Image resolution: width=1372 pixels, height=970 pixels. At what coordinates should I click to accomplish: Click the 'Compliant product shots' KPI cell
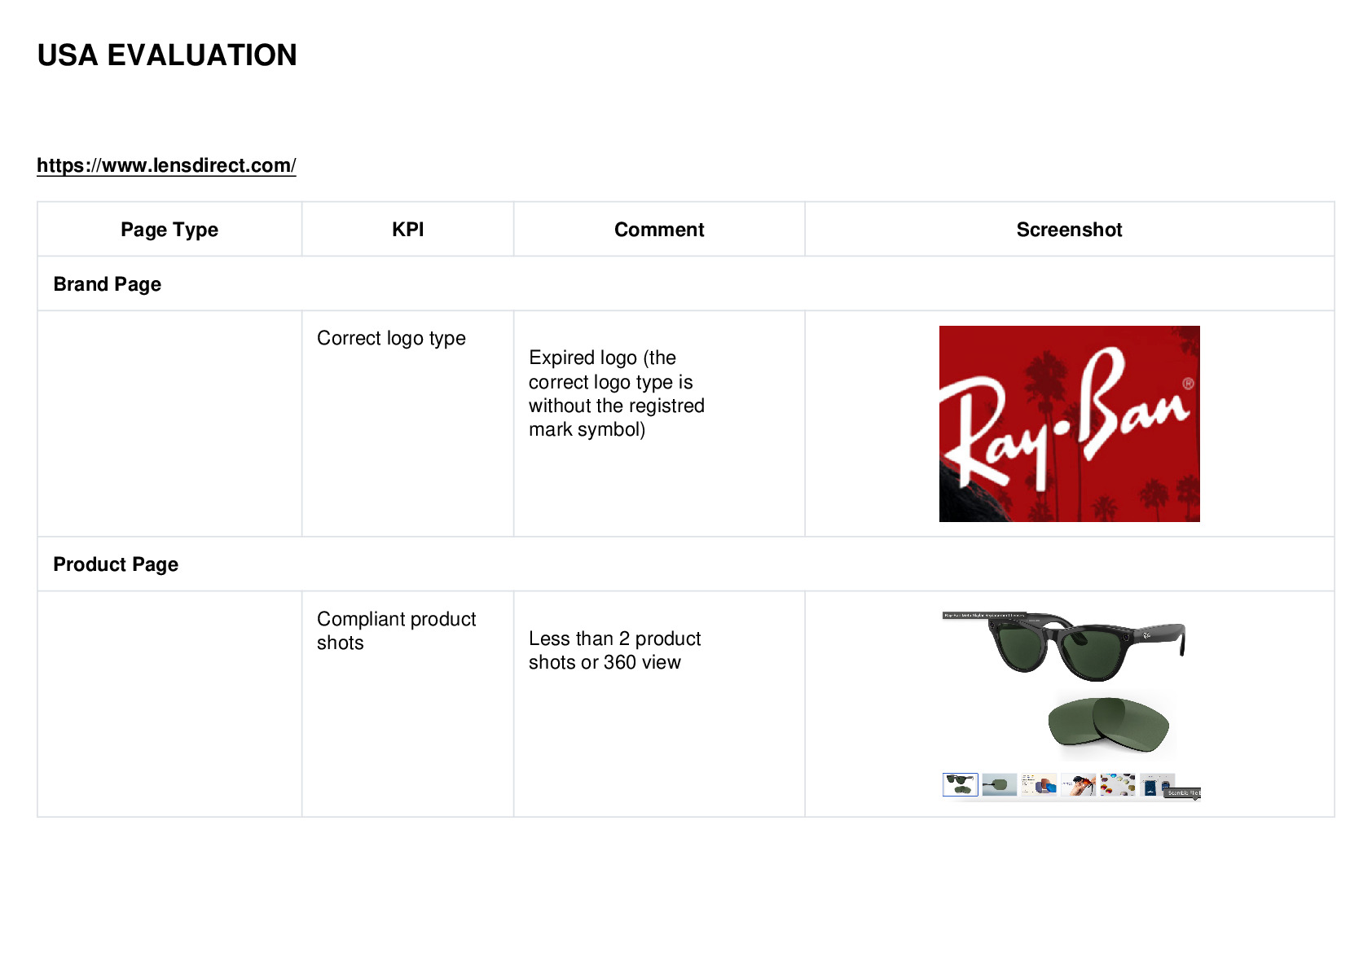coord(407,704)
